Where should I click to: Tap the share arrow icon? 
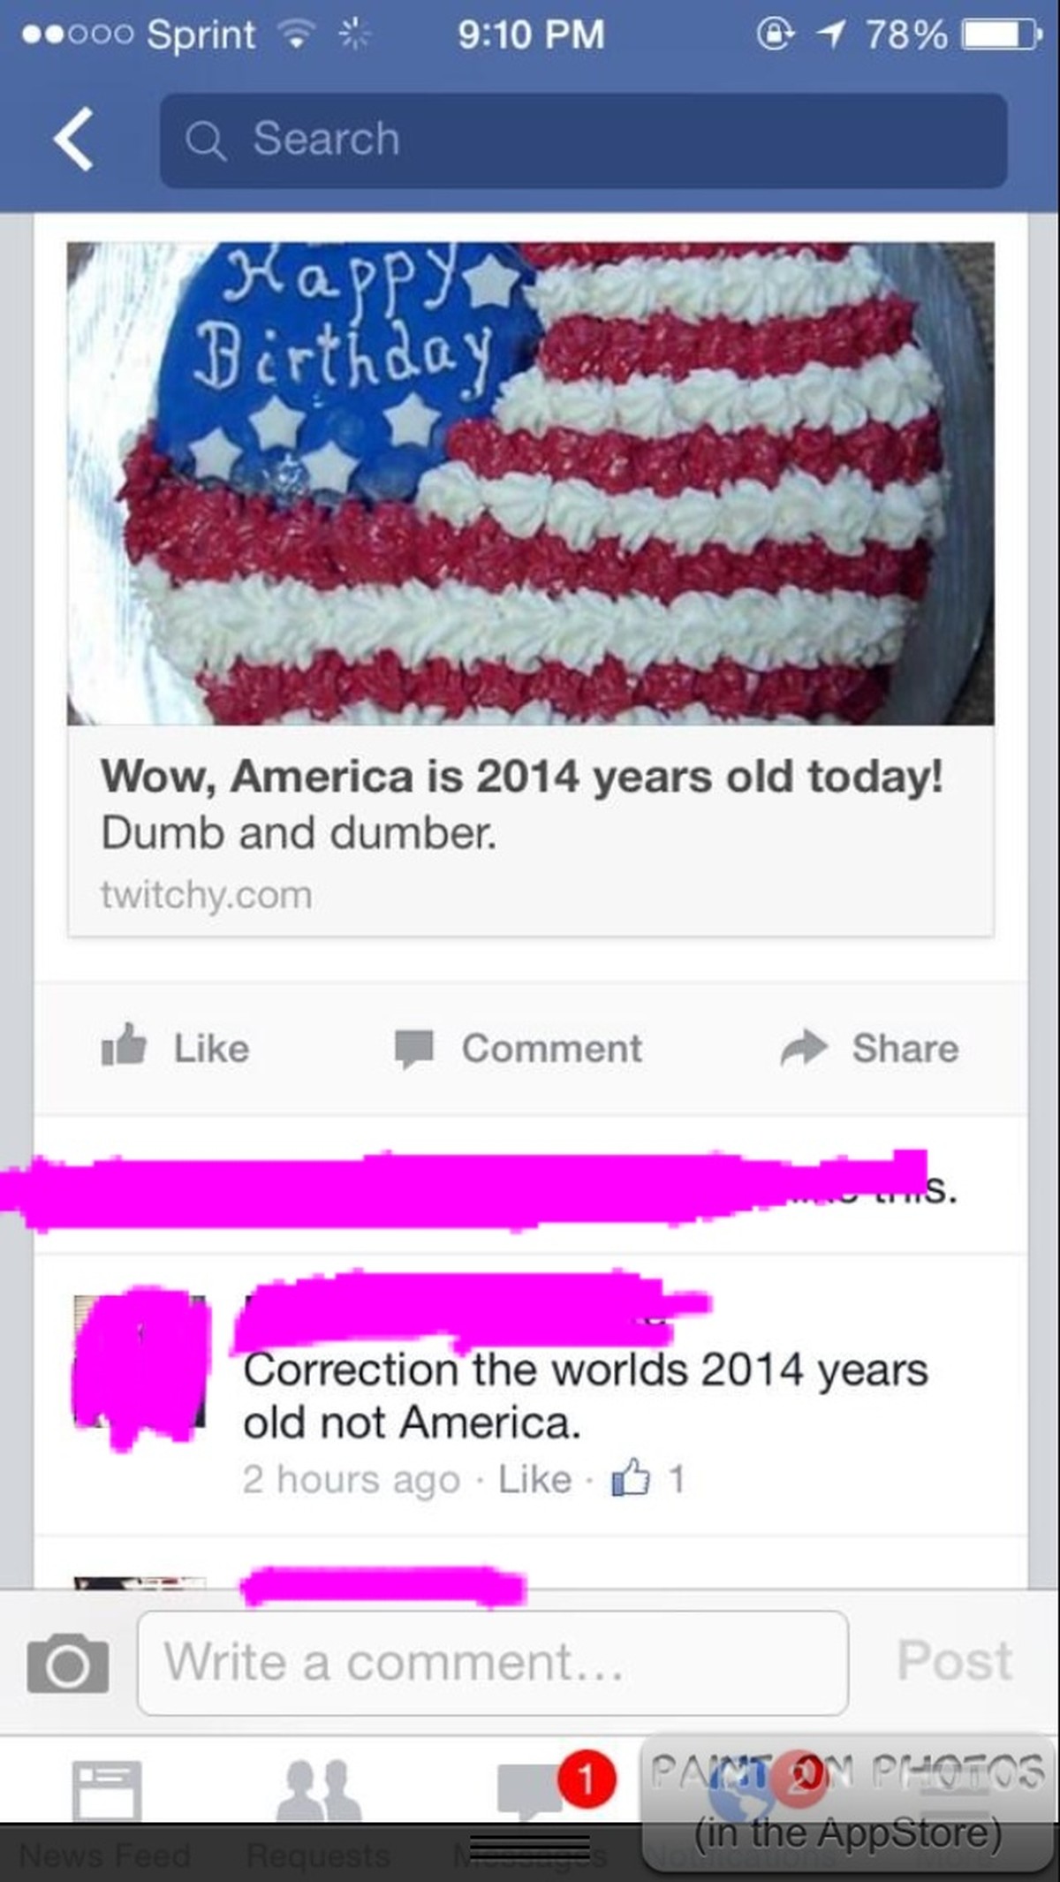[x=803, y=1048]
